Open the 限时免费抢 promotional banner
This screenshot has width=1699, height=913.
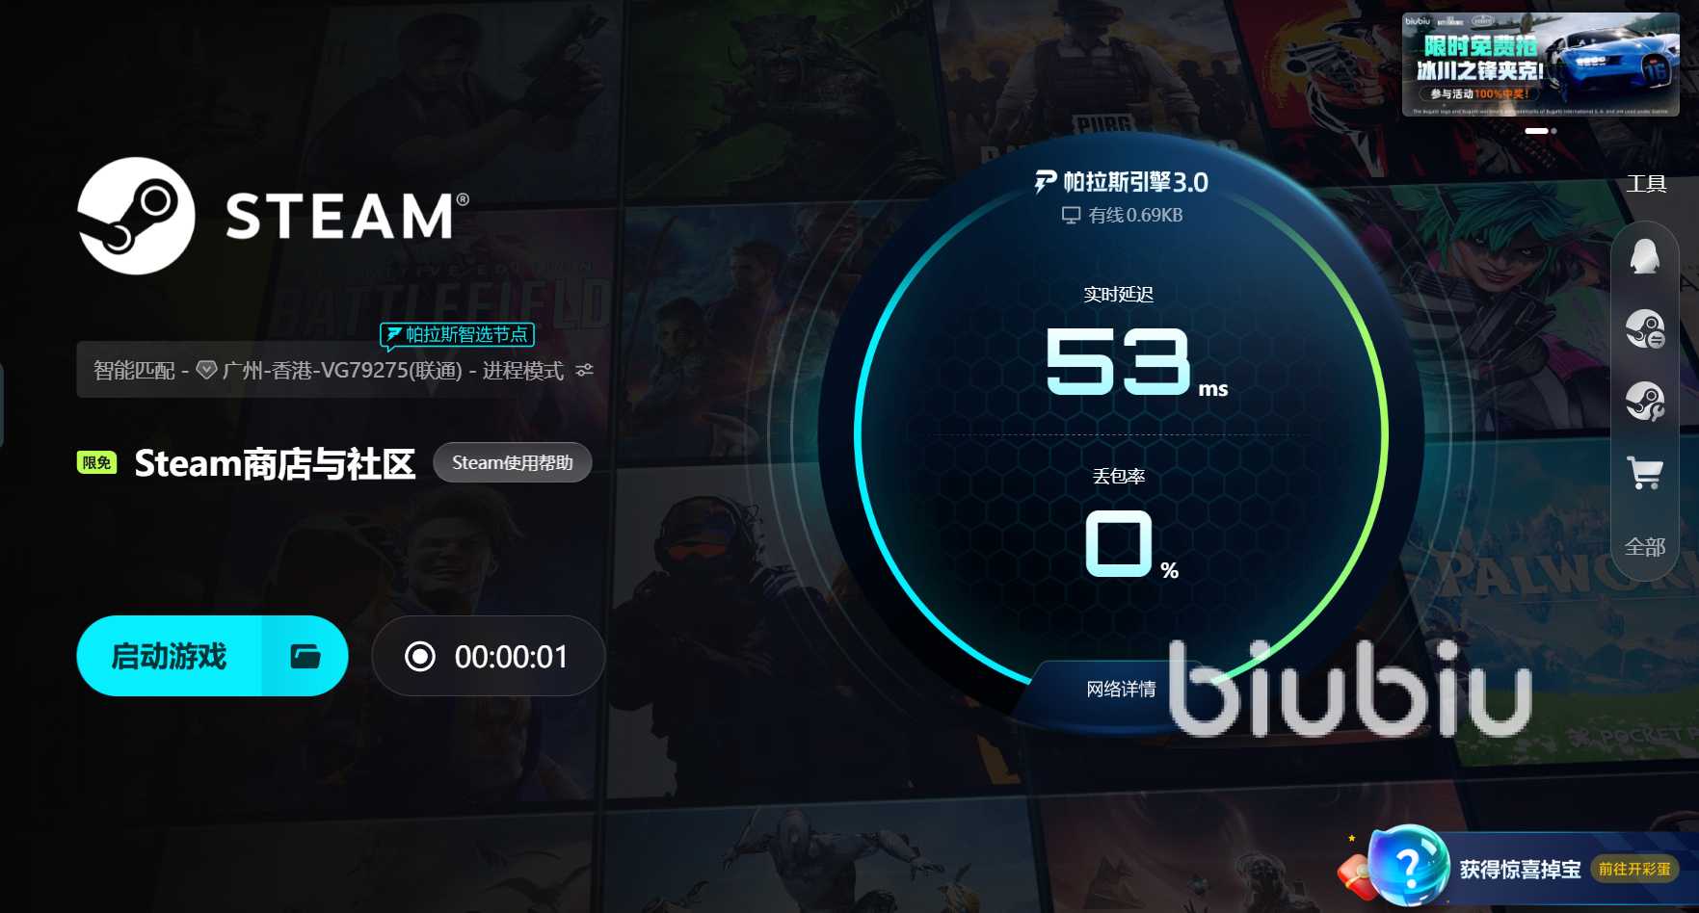(x=1540, y=65)
